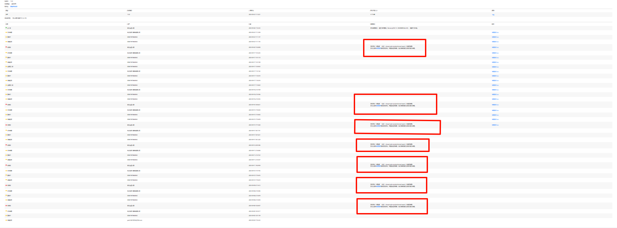This screenshot has width=617, height=228.
Task: Click the green status dot in the first log row
Action: click(6, 28)
